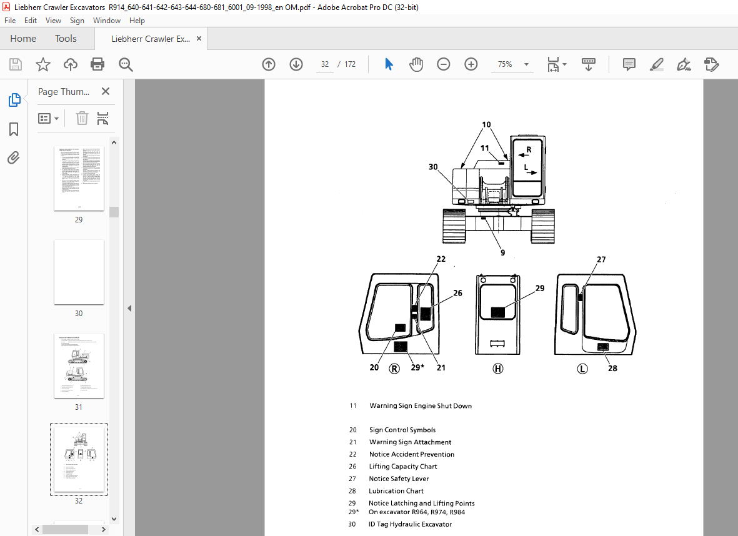Add a comment sticky note
Screen dimensions: 738x536
coord(629,64)
